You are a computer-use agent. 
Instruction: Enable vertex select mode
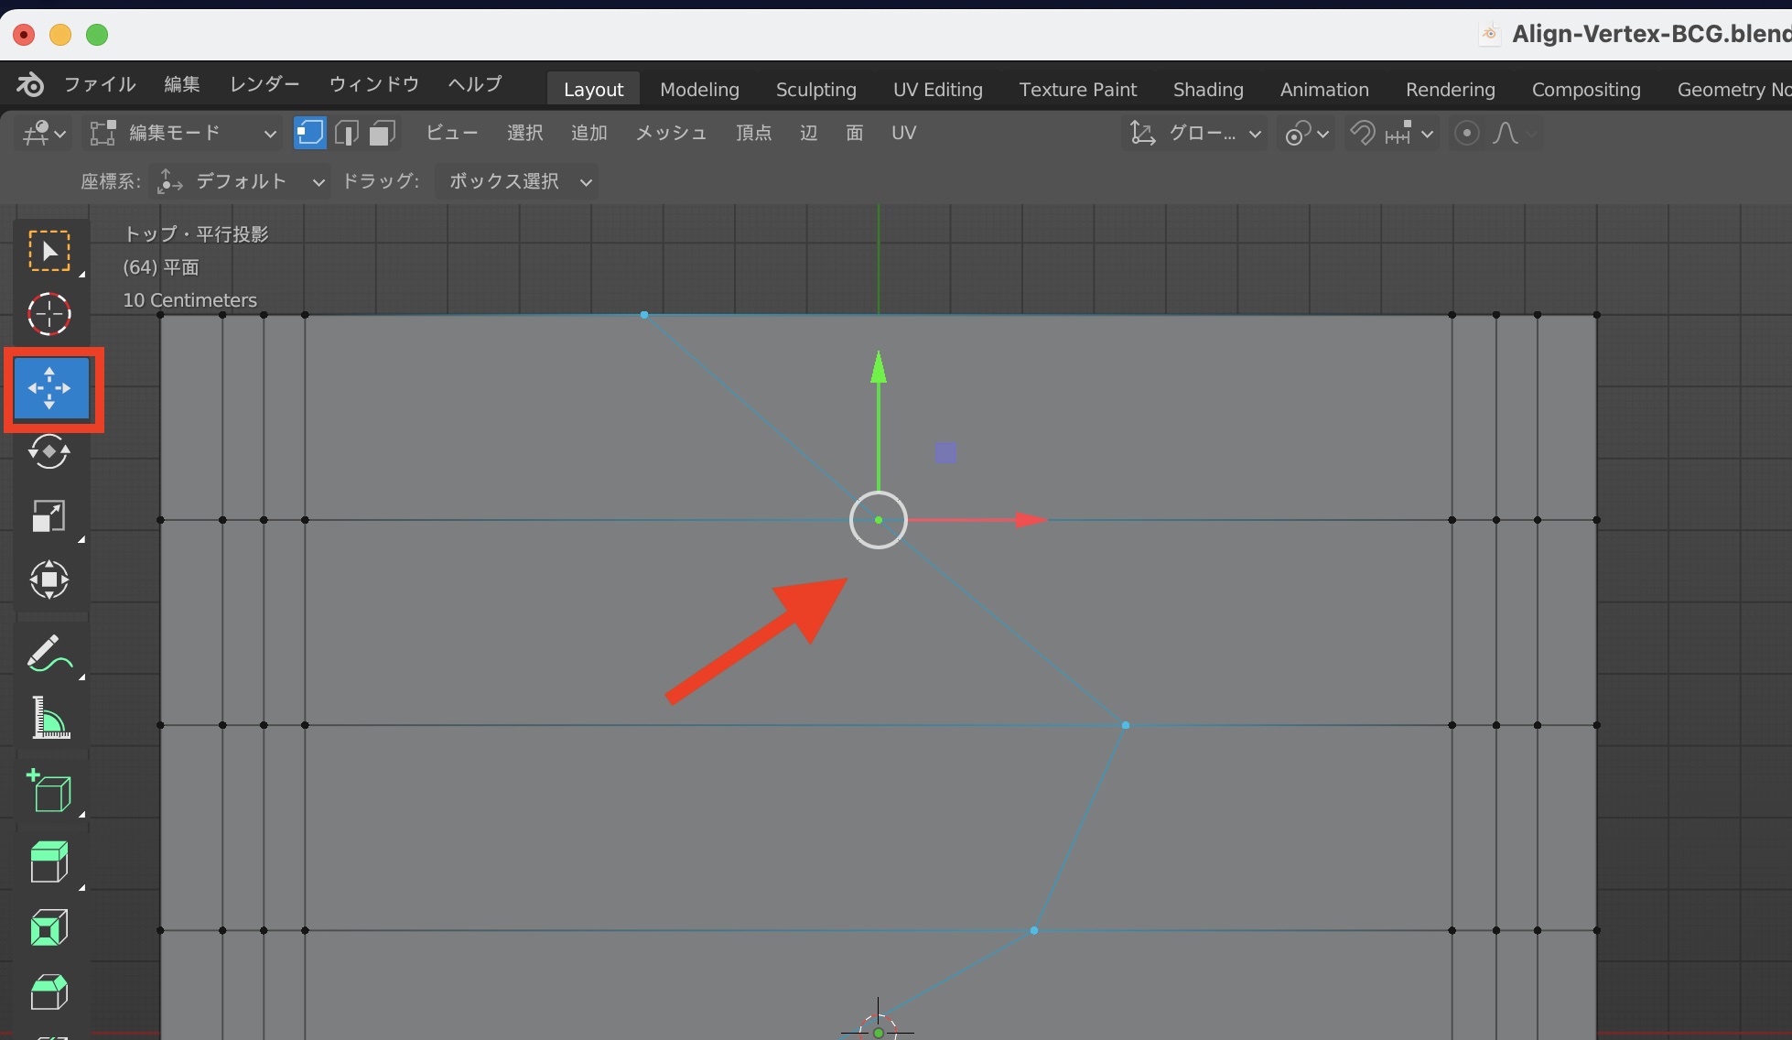point(309,134)
